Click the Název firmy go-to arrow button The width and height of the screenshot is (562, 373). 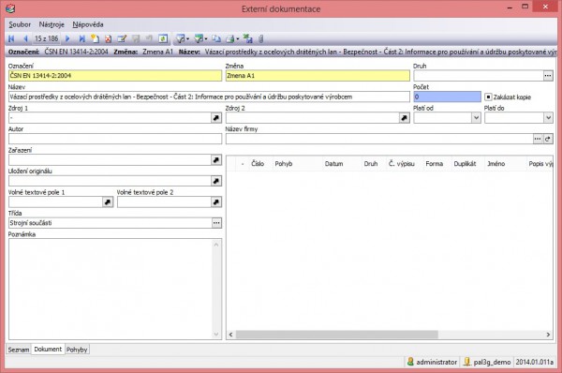point(548,139)
